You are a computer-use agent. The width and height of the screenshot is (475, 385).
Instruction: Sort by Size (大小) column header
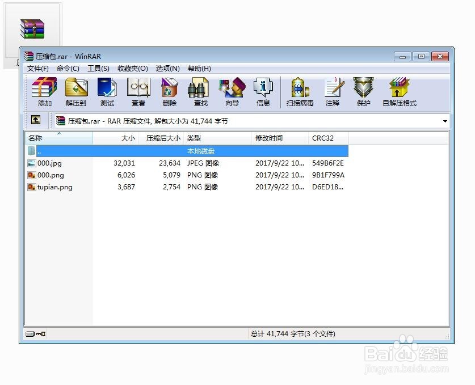tap(116, 138)
